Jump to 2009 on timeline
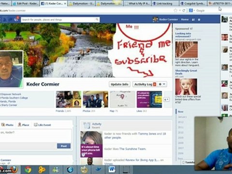Image resolution: width=232 pixels, height=174 pixels. [181, 138]
